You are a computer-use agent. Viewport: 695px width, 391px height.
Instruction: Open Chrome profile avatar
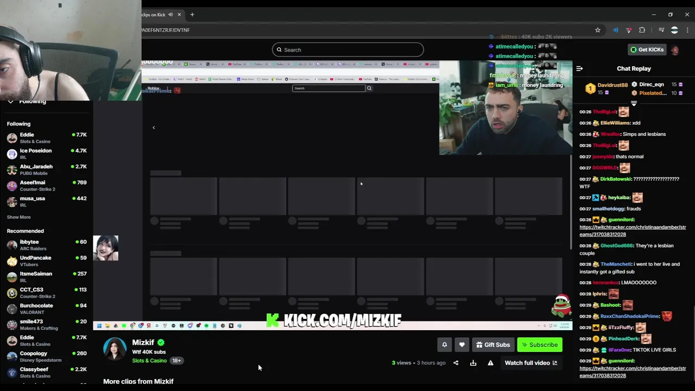pos(674,30)
